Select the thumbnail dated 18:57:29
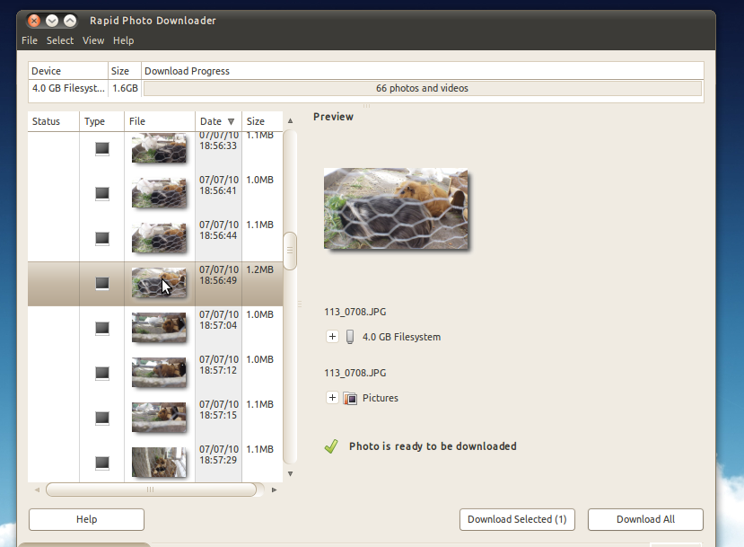Image resolution: width=744 pixels, height=547 pixels. 159,462
